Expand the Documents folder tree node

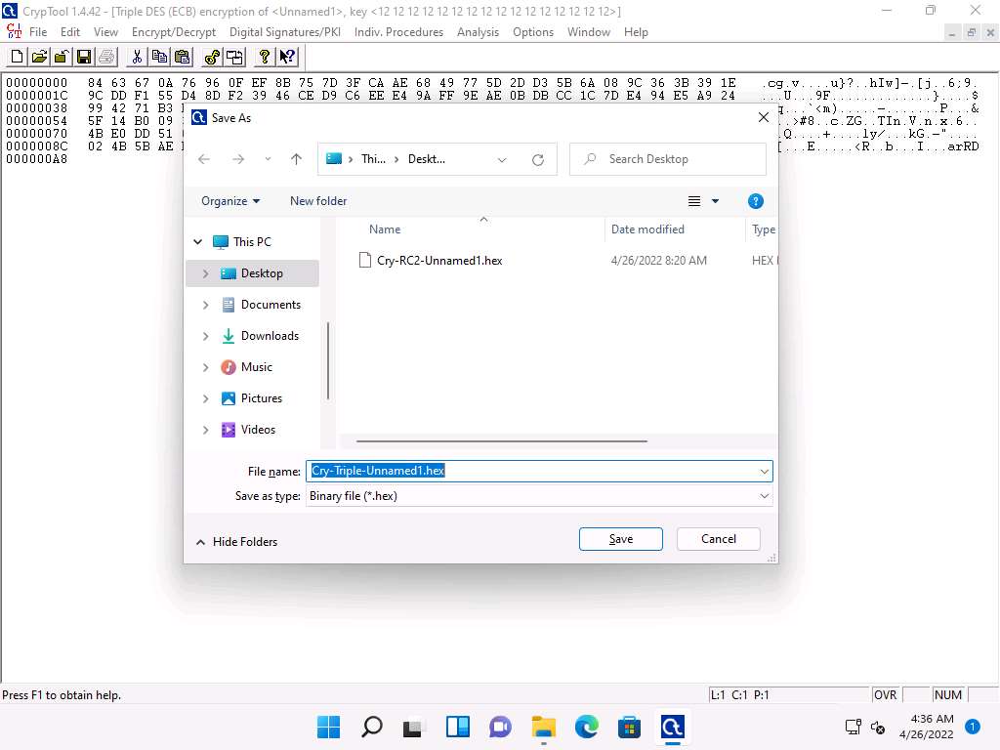(205, 305)
